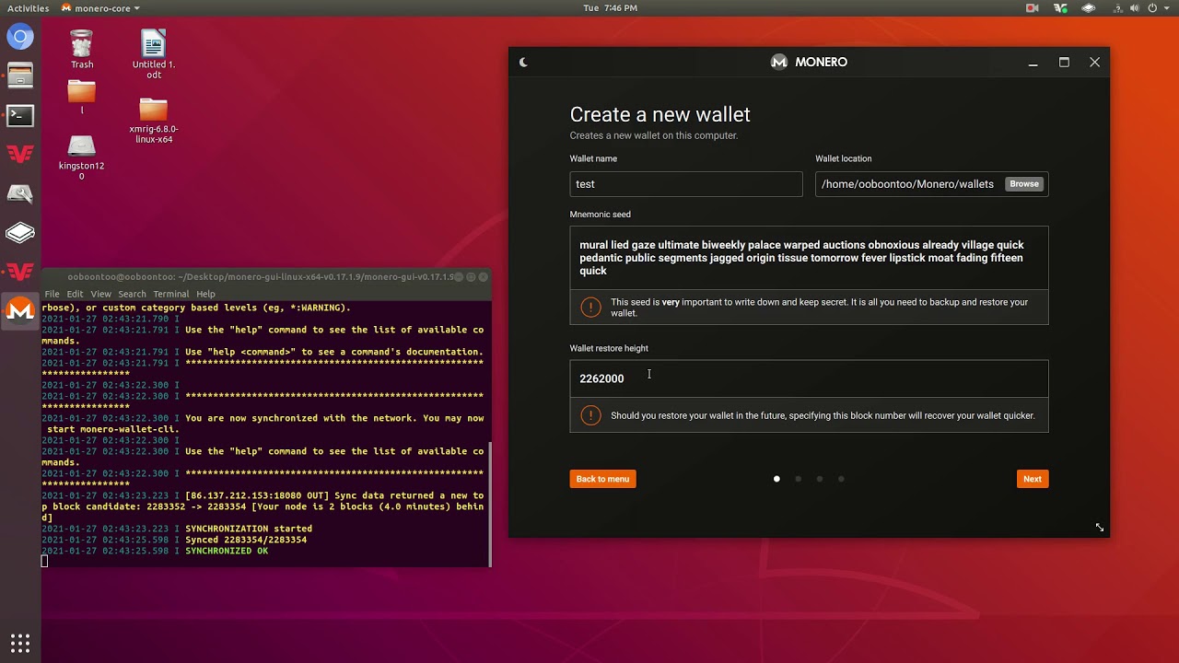Screen dimensions: 1179x663
Task: Open the red V app directly beneath the Terminal dock icon
Action: [20, 155]
